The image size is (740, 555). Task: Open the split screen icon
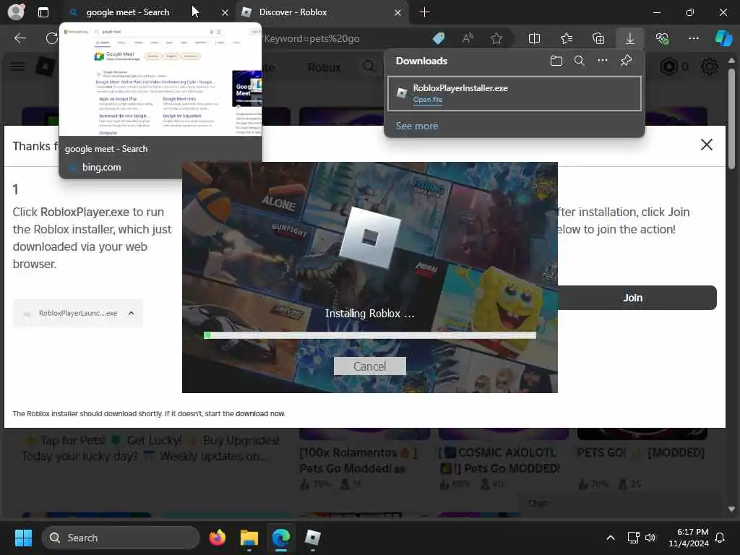coord(534,38)
